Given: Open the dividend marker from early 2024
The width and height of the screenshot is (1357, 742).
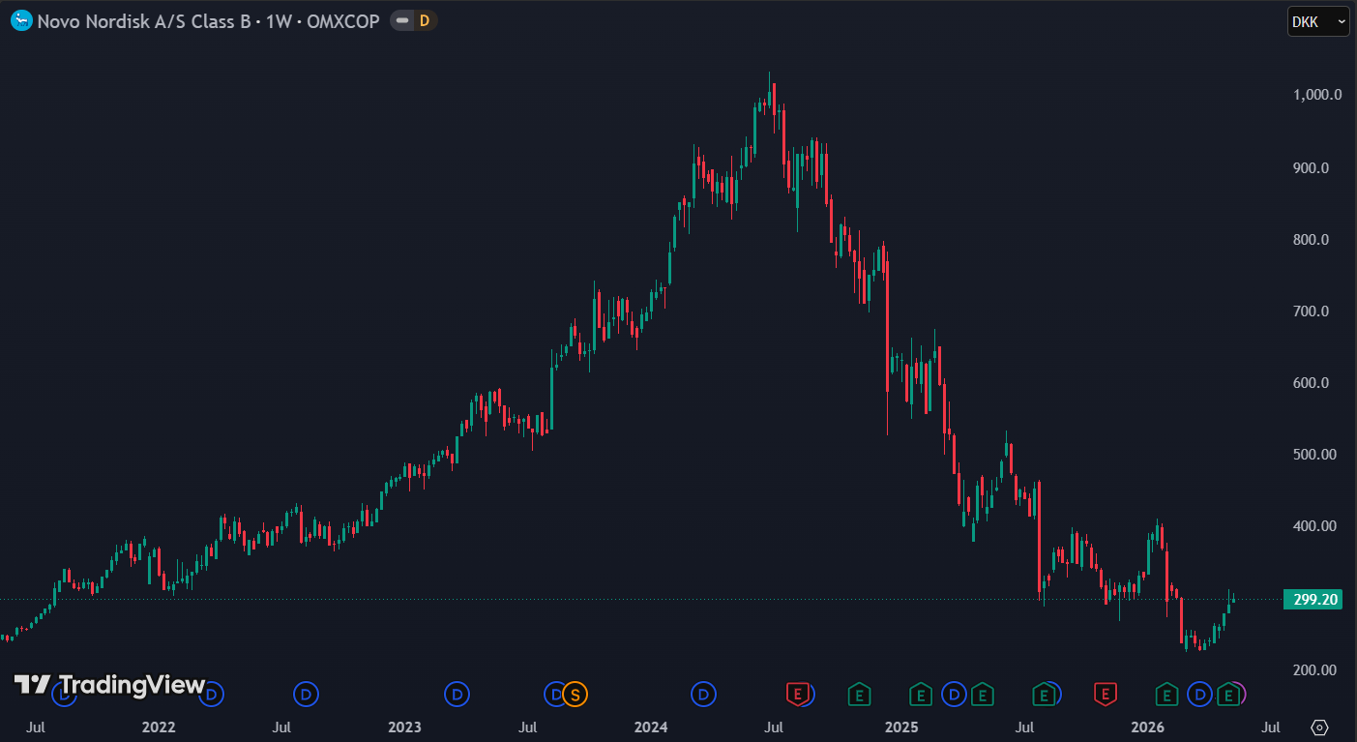Looking at the screenshot, I should pyautogui.click(x=703, y=694).
